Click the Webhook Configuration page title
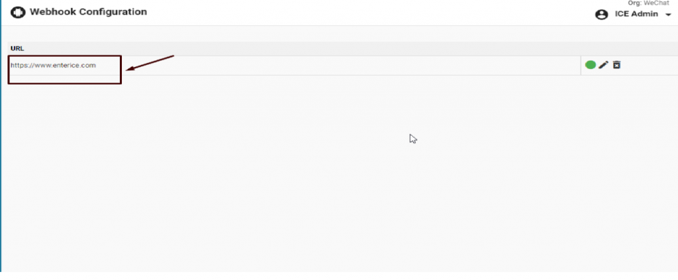 [x=88, y=12]
